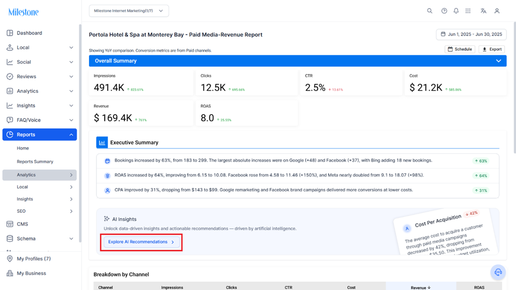Click the sidebar vertical scrollbar
The image size is (516, 290).
tap(80, 133)
